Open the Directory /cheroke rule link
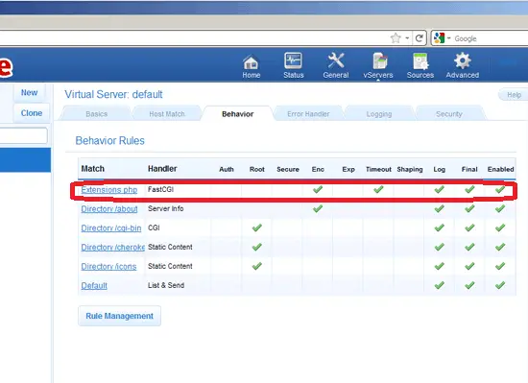The width and height of the screenshot is (528, 383). tap(113, 248)
